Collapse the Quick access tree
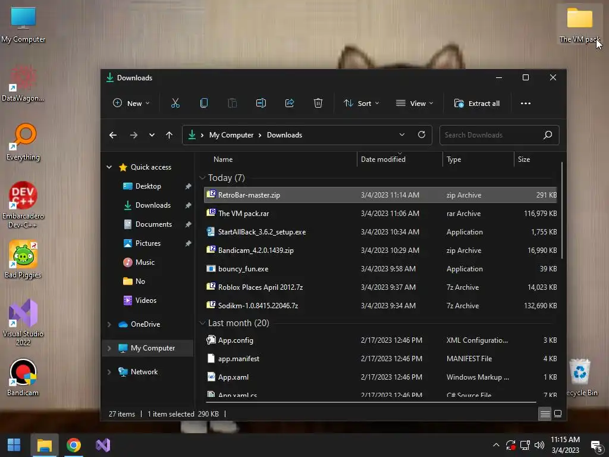Screen dimensions: 609x457 pos(109,167)
